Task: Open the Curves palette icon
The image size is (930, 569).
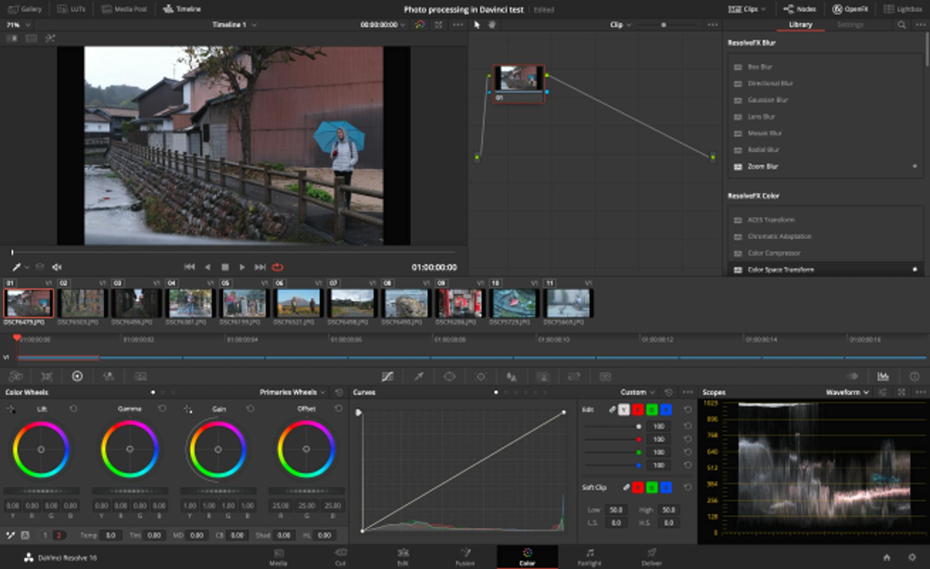Action: point(387,377)
